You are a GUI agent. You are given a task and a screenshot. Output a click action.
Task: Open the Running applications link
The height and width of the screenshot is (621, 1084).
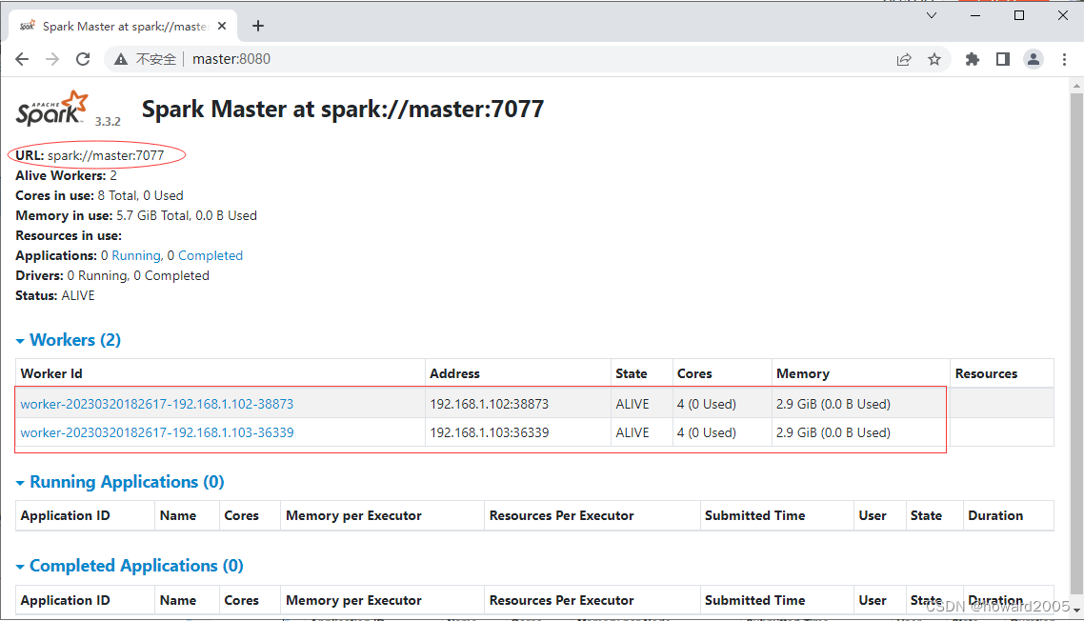pyautogui.click(x=135, y=256)
